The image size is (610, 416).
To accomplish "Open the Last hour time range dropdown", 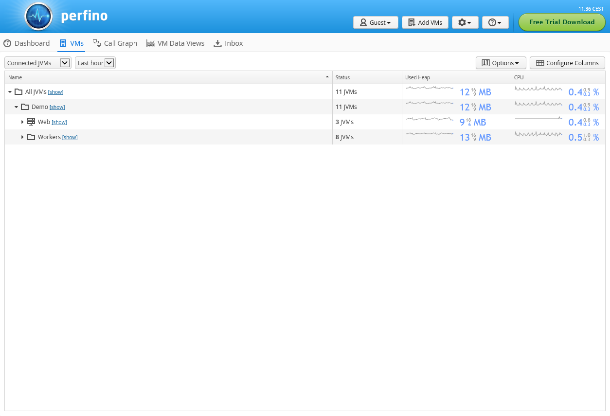I will (95, 63).
